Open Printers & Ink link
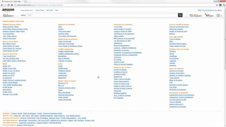Image resolution: width=226 pixels, height=127 pixels. point(119,62)
